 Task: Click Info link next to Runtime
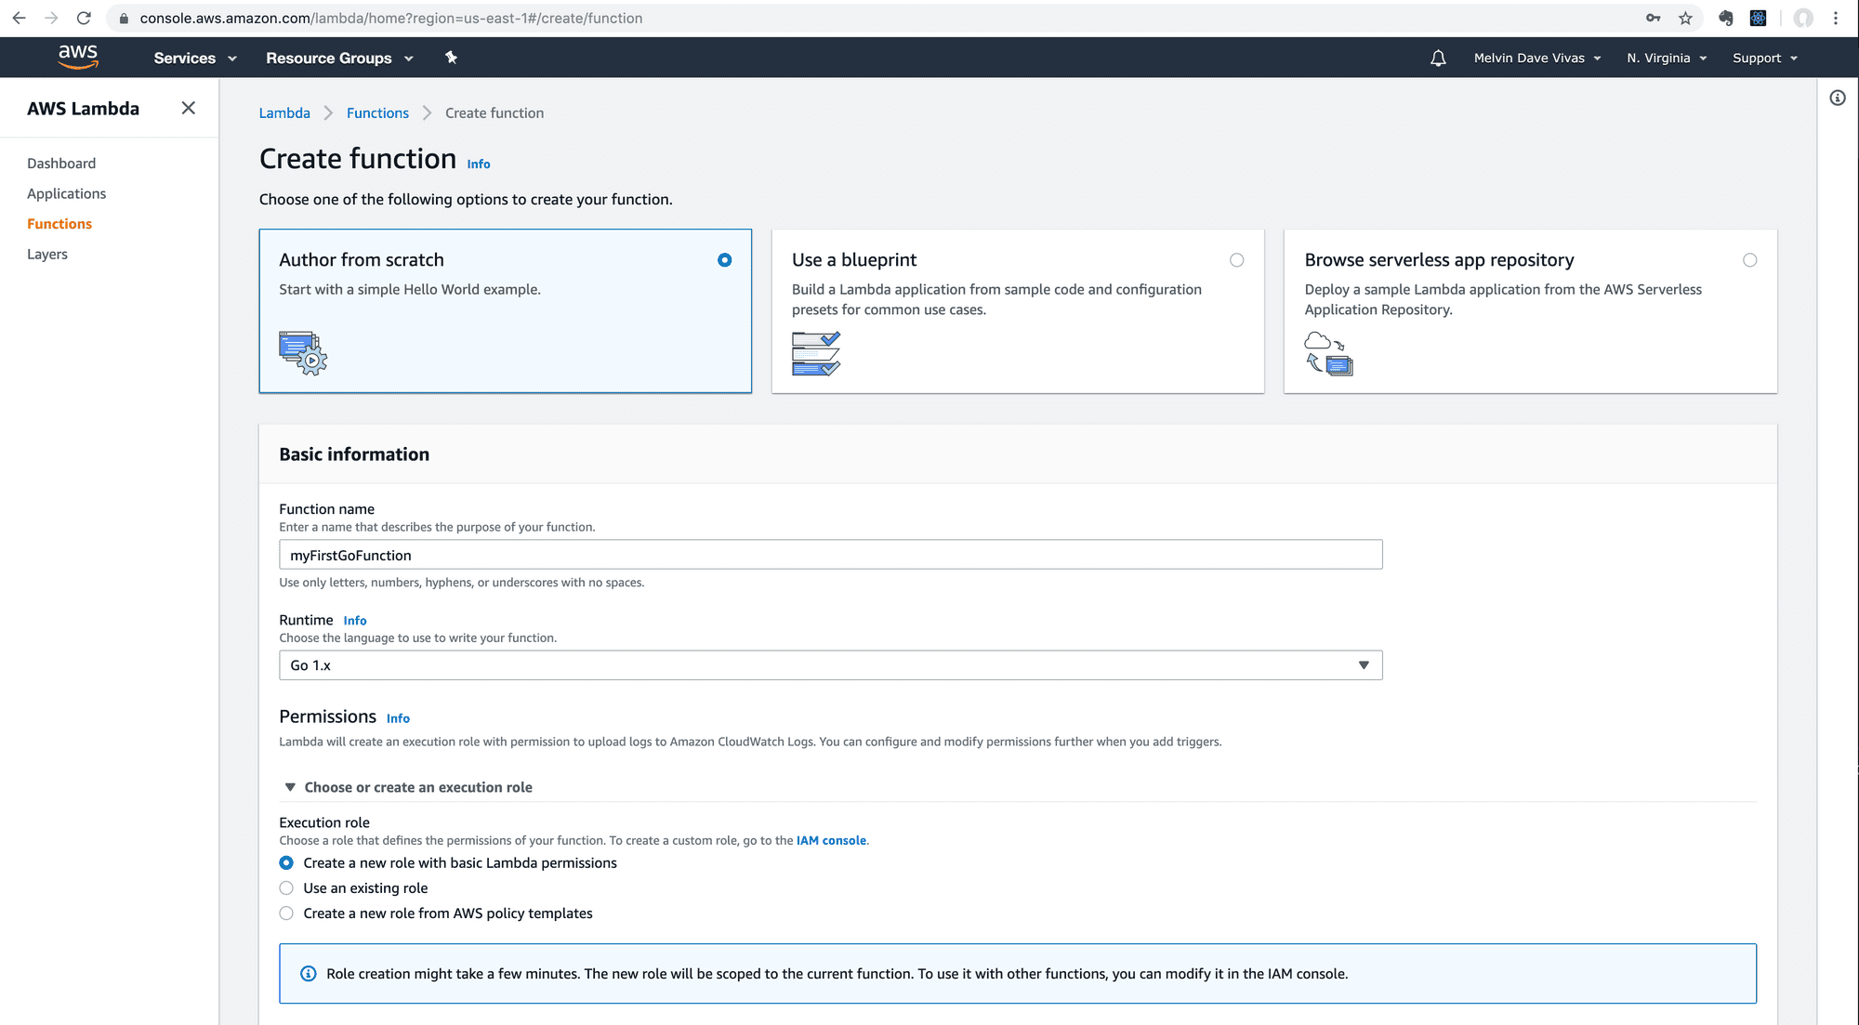[x=355, y=620]
